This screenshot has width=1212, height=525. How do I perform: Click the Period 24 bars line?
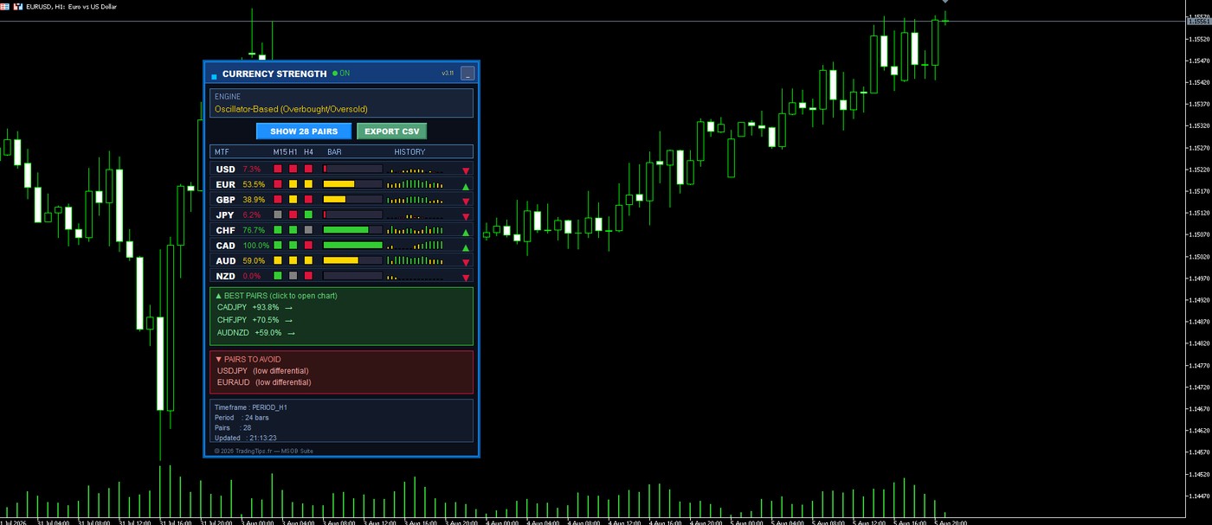point(242,417)
